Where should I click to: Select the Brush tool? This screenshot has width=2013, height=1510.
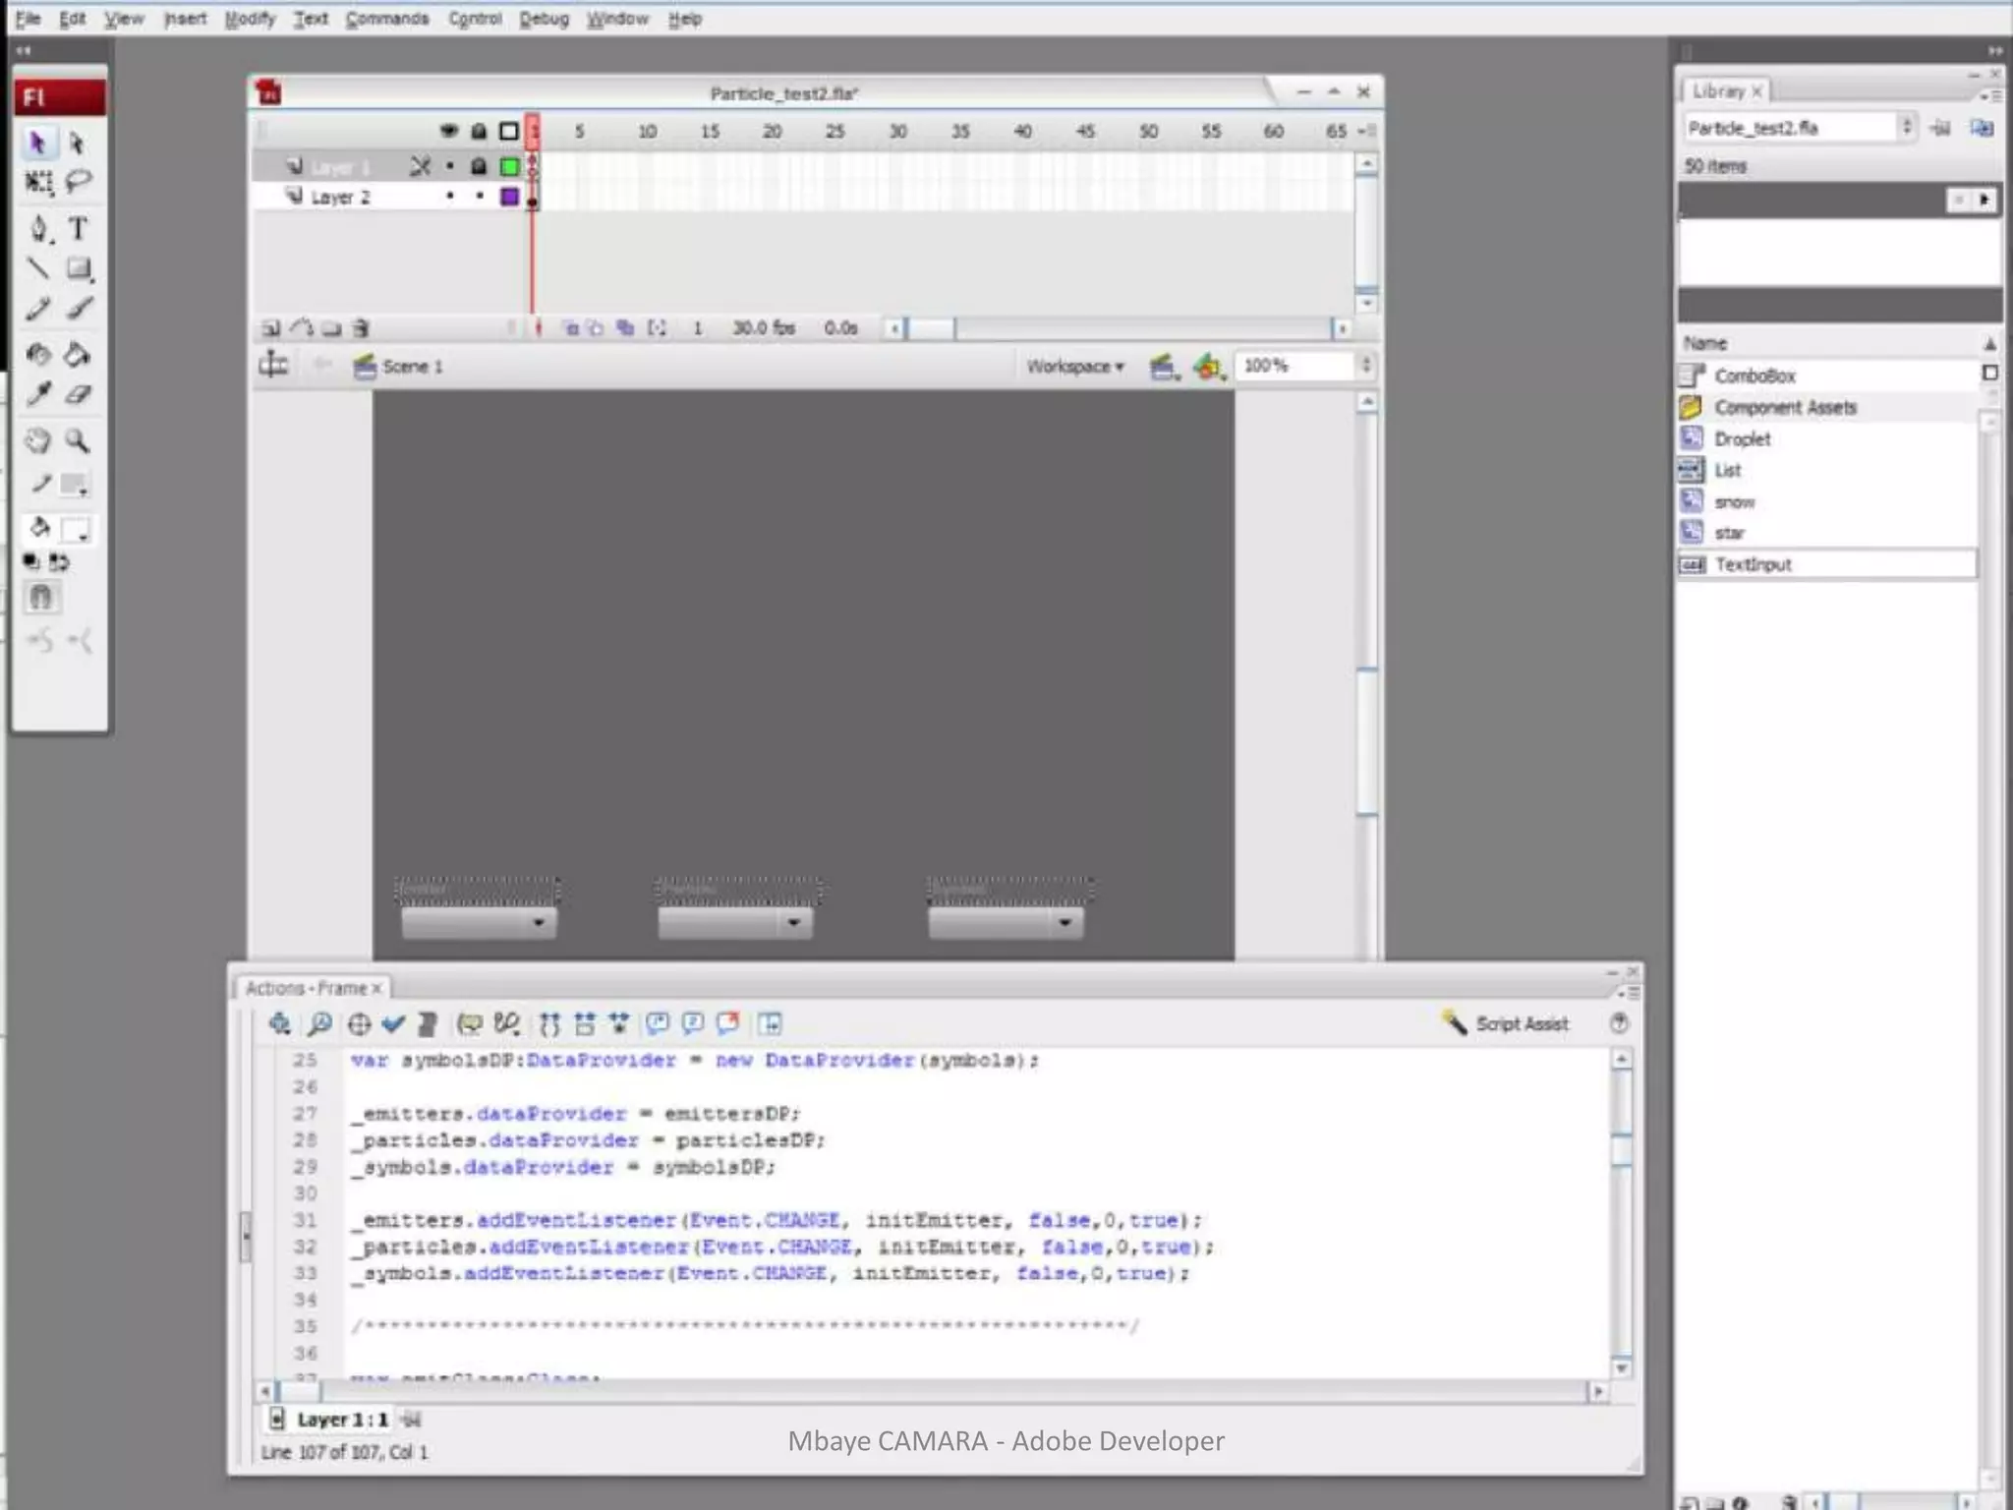79,309
